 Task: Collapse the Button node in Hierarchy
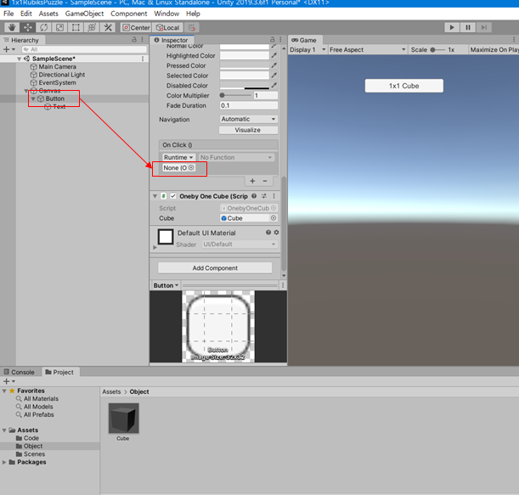(33, 98)
